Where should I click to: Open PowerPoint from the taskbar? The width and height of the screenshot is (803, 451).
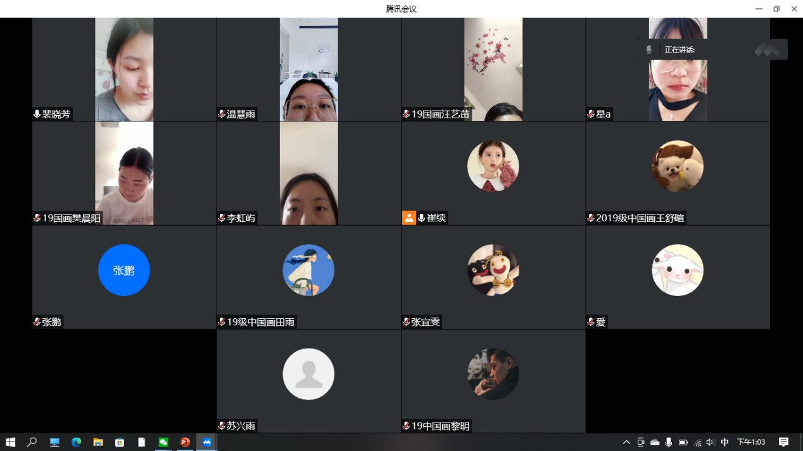pyautogui.click(x=185, y=442)
